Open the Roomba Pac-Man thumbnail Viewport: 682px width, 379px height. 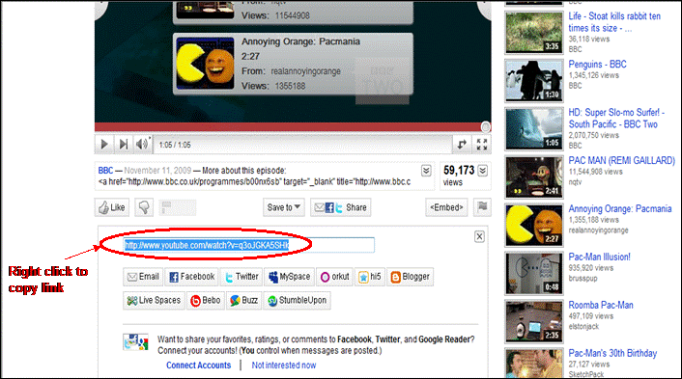click(x=534, y=322)
